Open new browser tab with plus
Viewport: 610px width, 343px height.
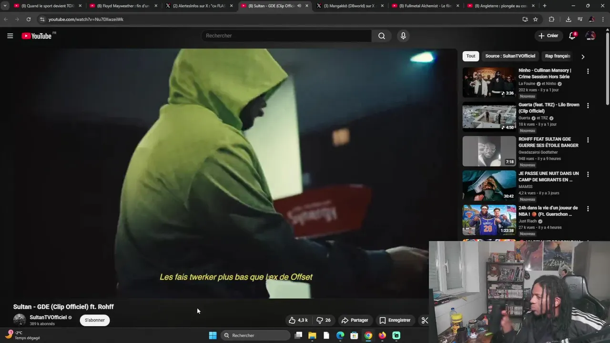545,6
